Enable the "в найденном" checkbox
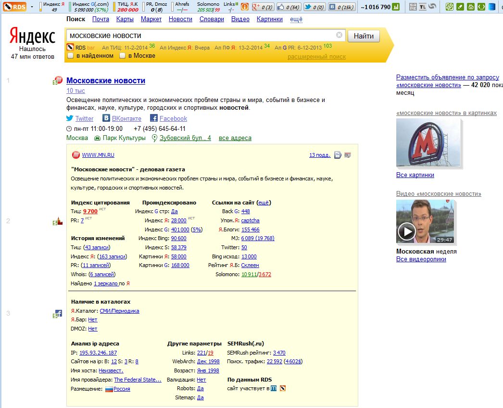 tap(71, 56)
